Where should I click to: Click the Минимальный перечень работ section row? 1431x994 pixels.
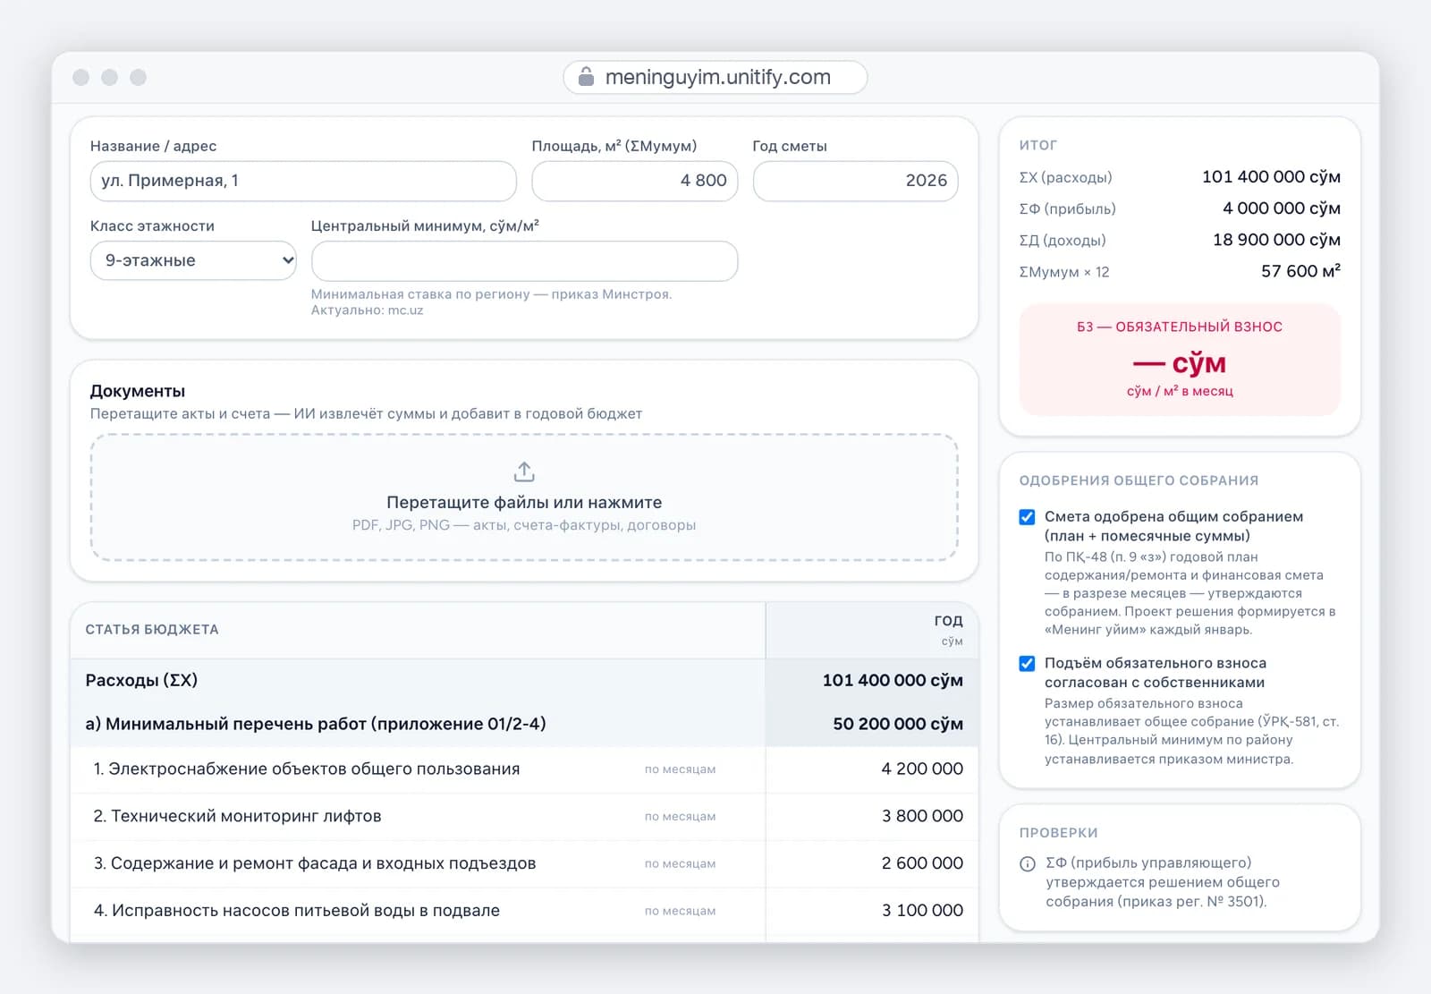click(x=524, y=724)
